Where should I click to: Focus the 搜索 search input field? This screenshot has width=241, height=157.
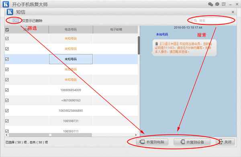pos(211,20)
